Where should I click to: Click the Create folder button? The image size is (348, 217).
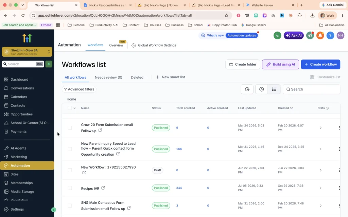(243, 64)
